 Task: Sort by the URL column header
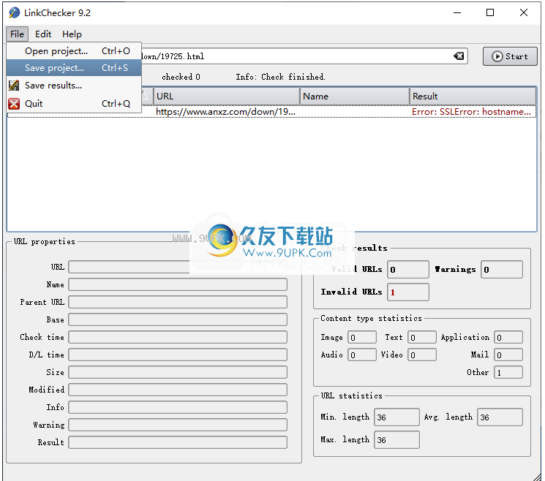tap(227, 96)
